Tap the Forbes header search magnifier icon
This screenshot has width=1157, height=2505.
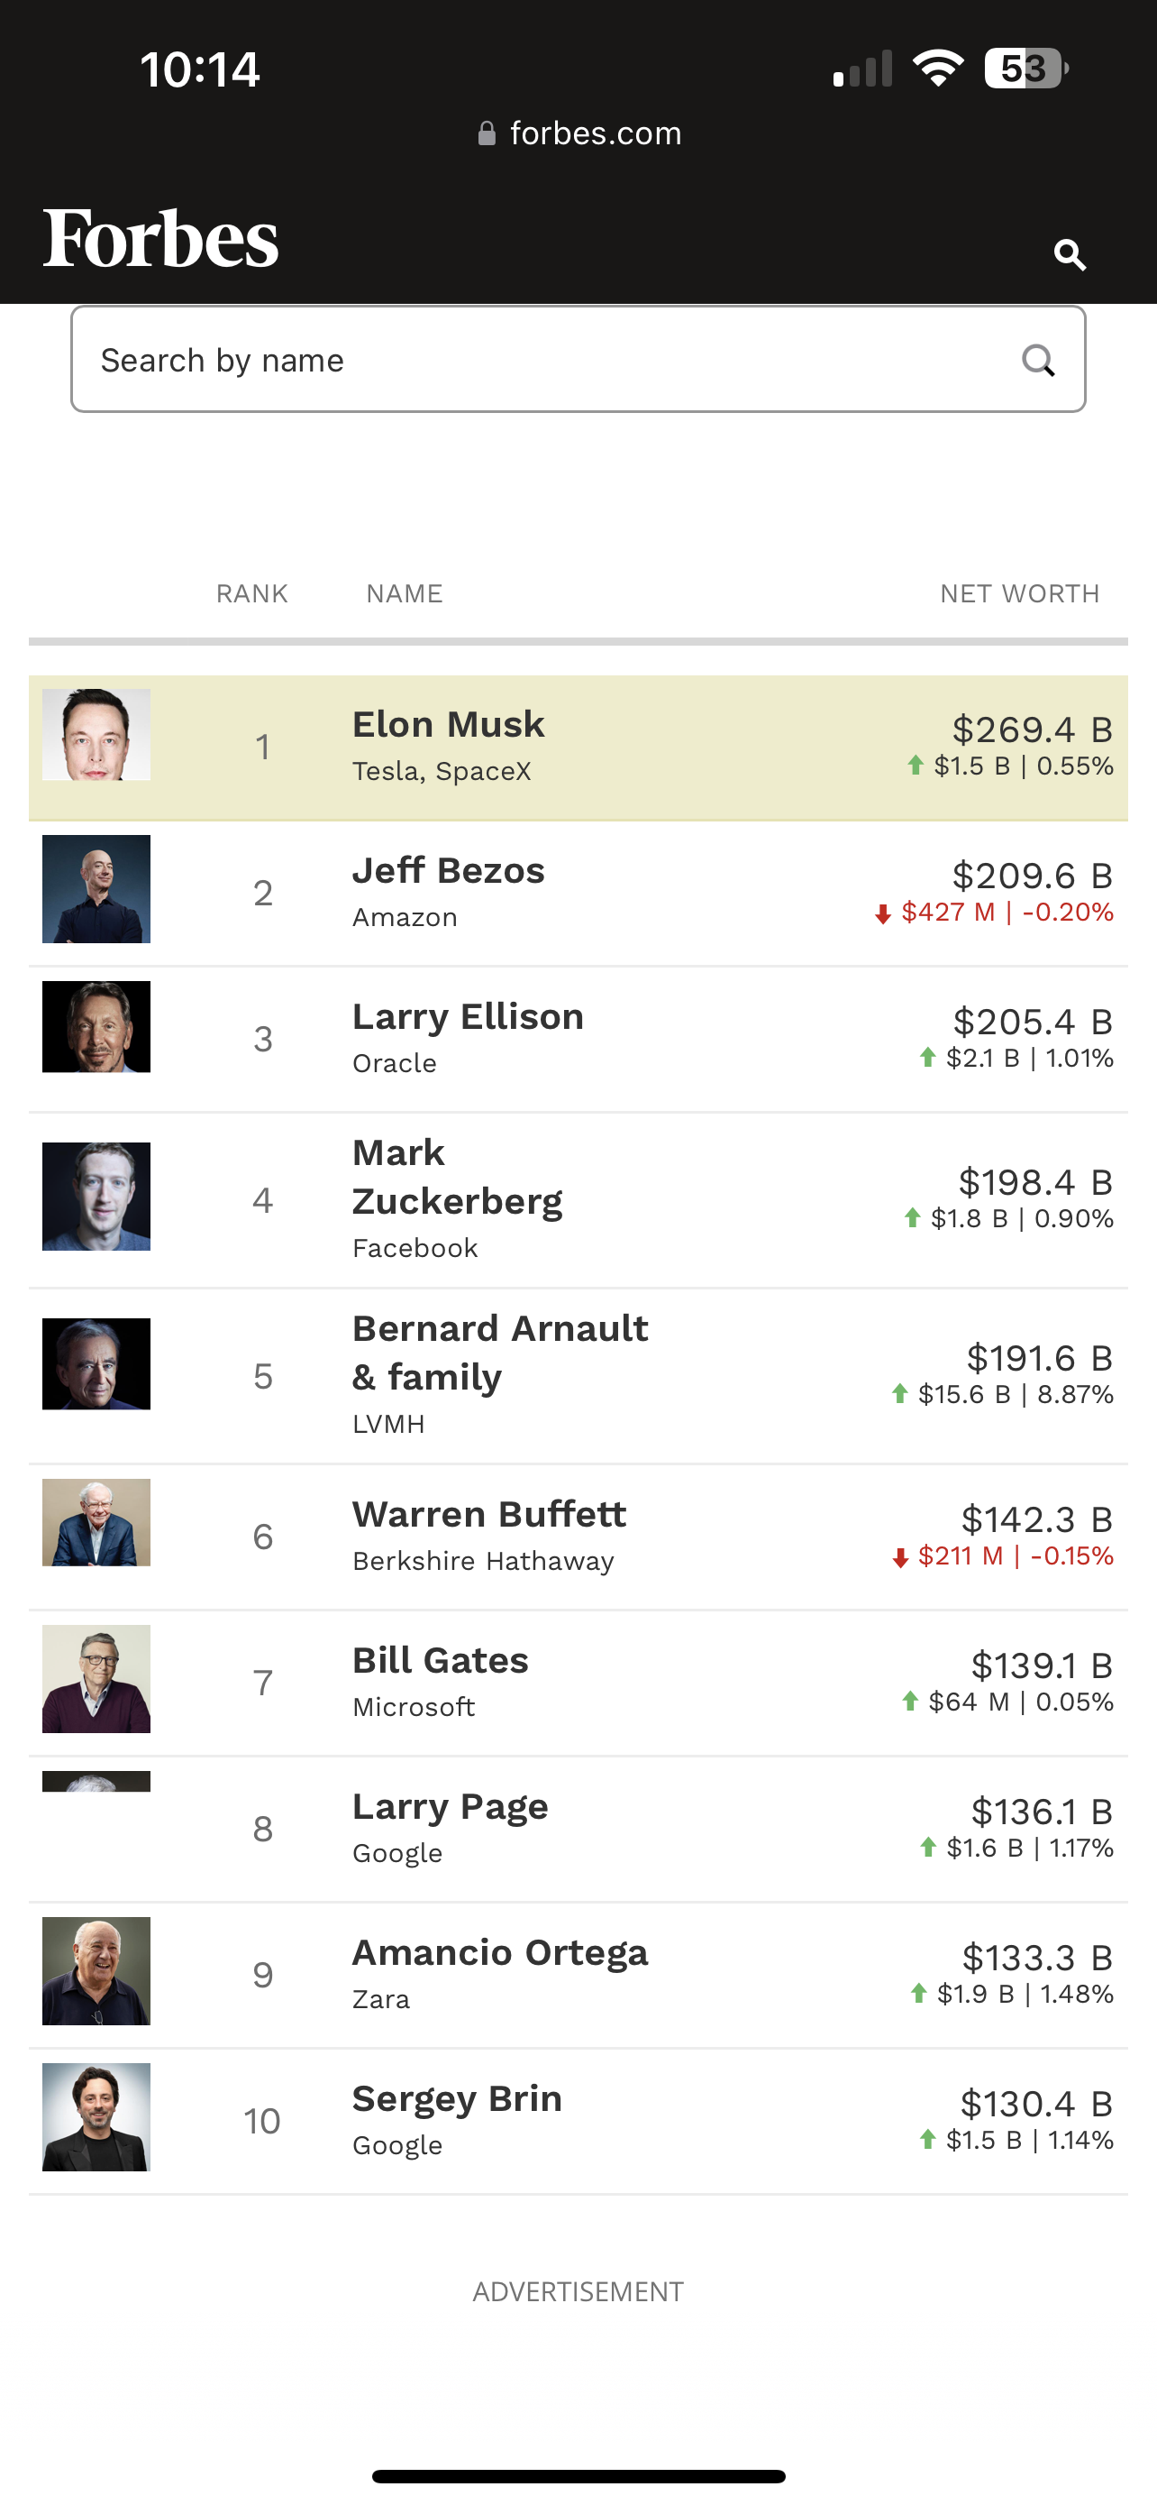(x=1070, y=255)
